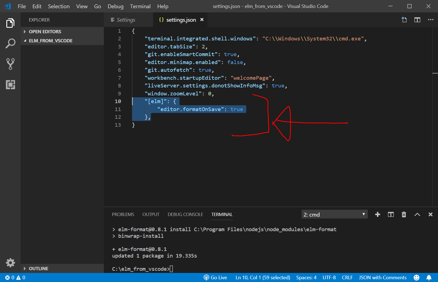438x282 pixels.
Task: Open the Manage gear icon
Action: coord(10,263)
